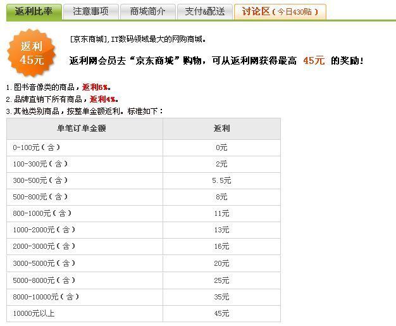Click the 45元 value in the table
396x326 pixels.
tap(221, 313)
